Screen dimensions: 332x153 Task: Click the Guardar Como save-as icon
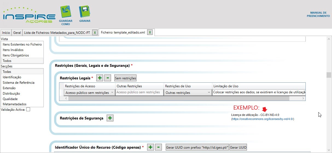[65, 12]
